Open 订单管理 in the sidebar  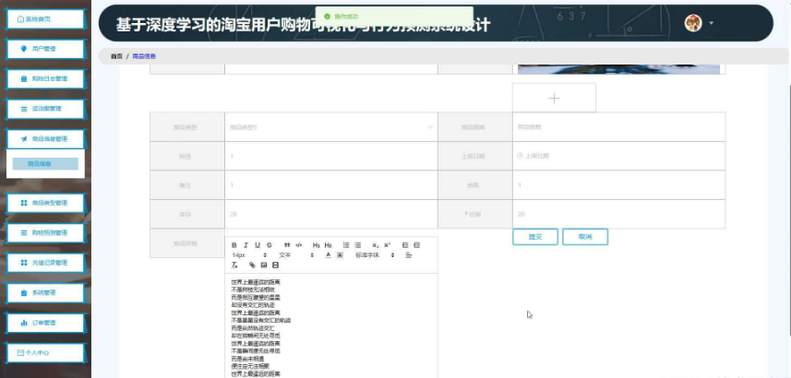45,323
